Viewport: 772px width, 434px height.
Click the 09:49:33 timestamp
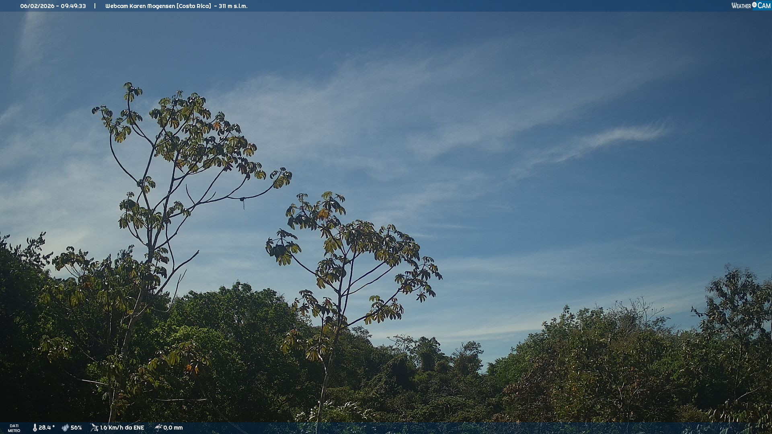click(x=73, y=6)
